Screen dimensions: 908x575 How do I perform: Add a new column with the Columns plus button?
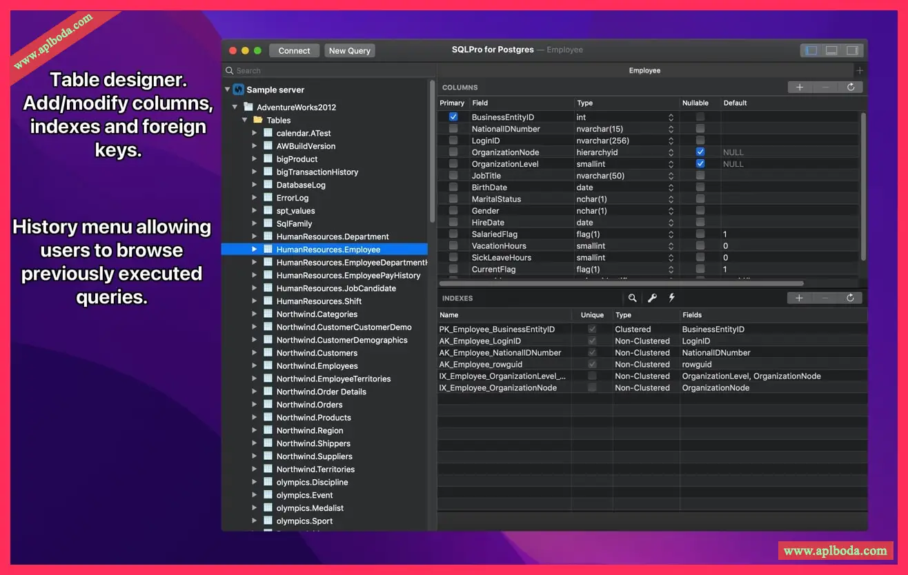(800, 88)
